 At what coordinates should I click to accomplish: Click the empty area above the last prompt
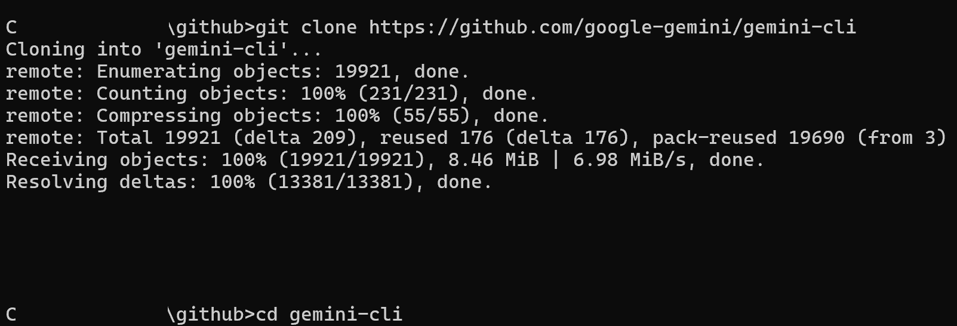(x=478, y=248)
